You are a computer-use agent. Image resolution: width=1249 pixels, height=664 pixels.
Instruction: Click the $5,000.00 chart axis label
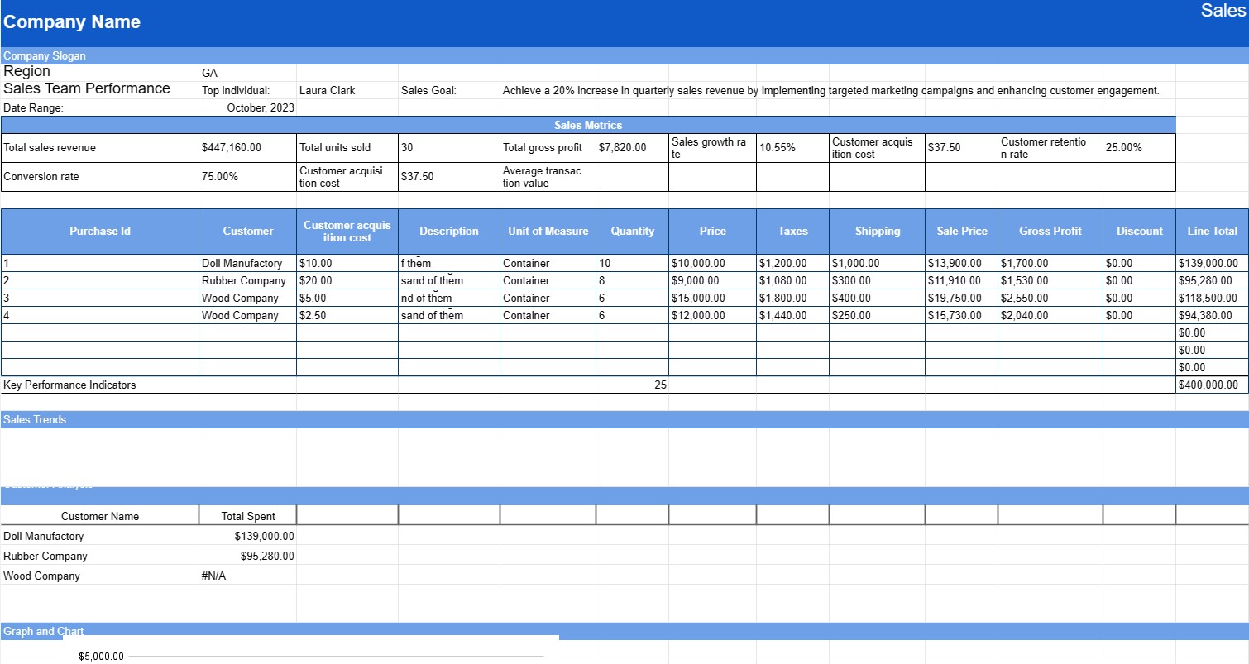click(x=100, y=656)
